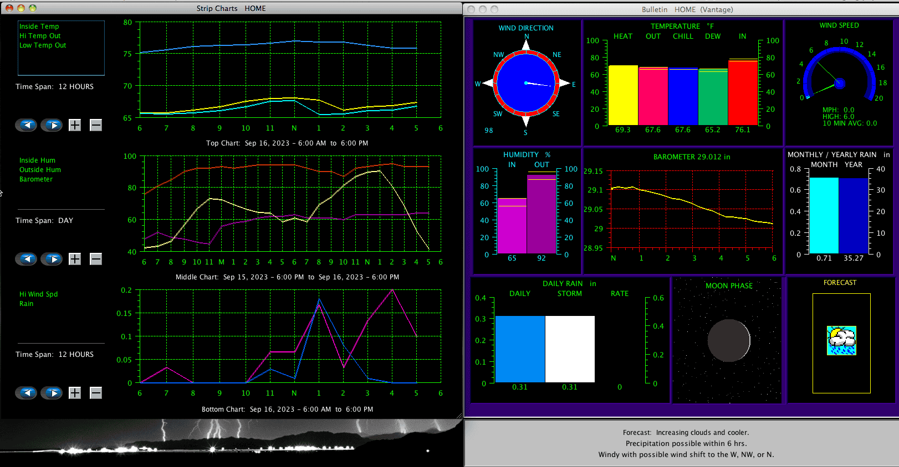Click the Top Chart date range caption
This screenshot has height=467, width=899.
(x=287, y=143)
